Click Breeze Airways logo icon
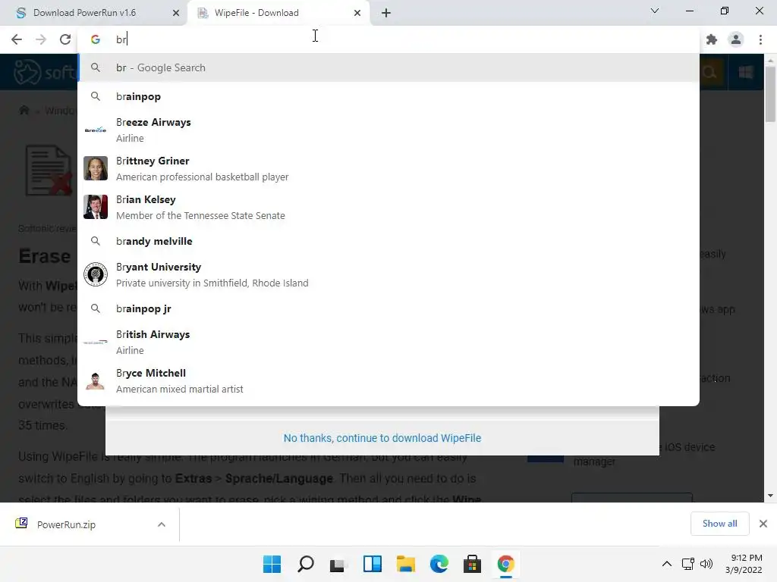 click(96, 130)
